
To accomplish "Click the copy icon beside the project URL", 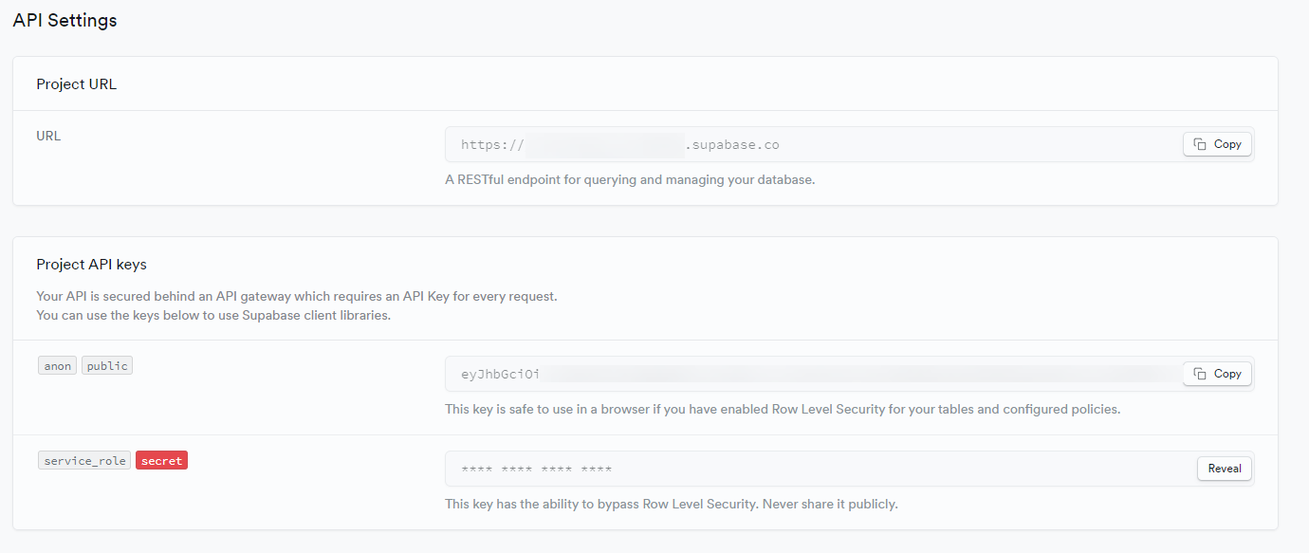I will pyautogui.click(x=1200, y=144).
